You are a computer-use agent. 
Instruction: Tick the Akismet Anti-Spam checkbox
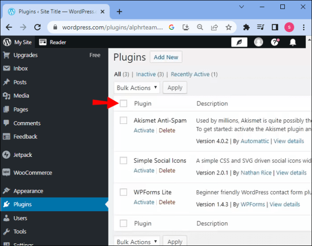123,120
